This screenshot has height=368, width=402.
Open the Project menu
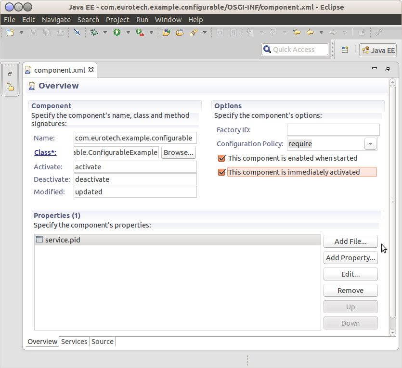pyautogui.click(x=117, y=20)
